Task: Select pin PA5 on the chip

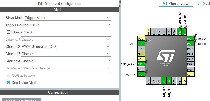Action: click(159, 81)
